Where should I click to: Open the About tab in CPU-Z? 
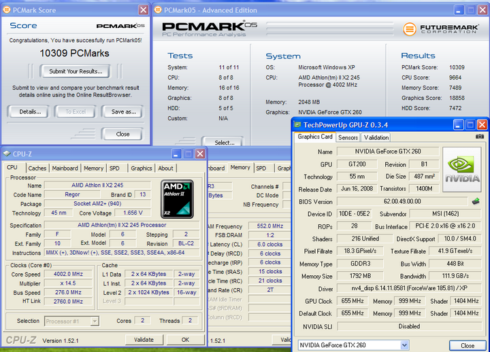point(165,169)
